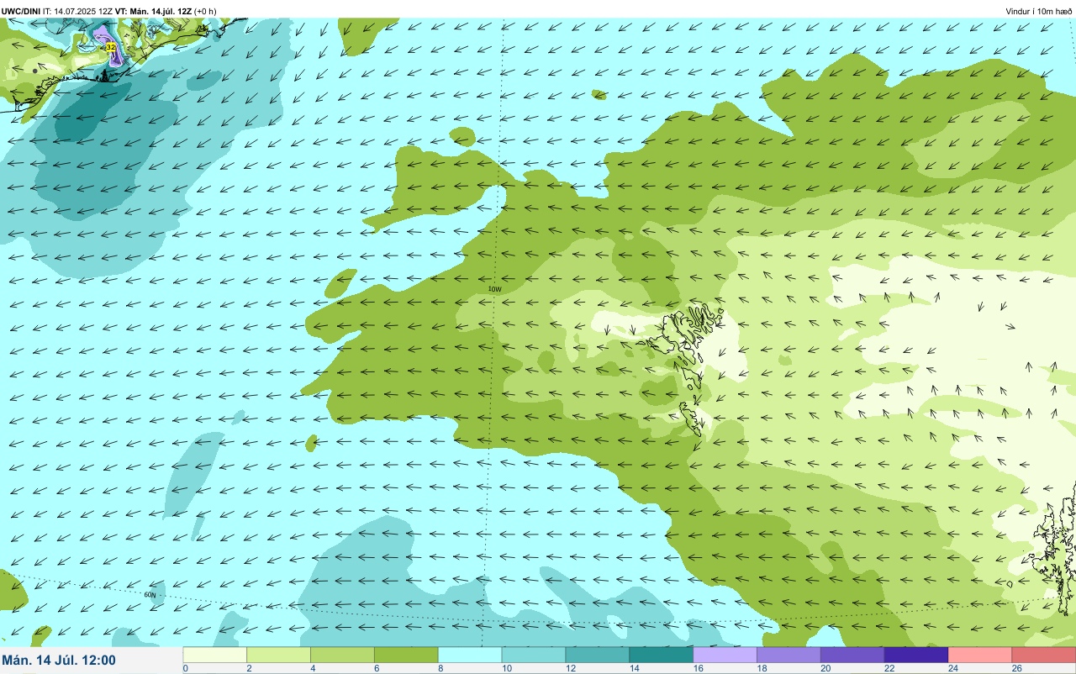This screenshot has width=1076, height=674.
Task: Click the teal 12–14 legend swatch
Action: [598, 655]
